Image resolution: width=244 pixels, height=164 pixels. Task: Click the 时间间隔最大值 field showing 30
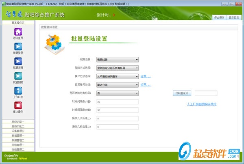(118, 110)
